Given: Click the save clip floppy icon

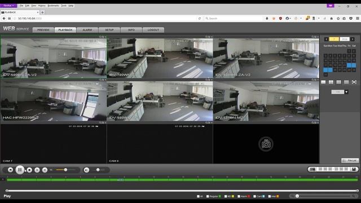Looking at the screenshot, I should [x=354, y=169].
